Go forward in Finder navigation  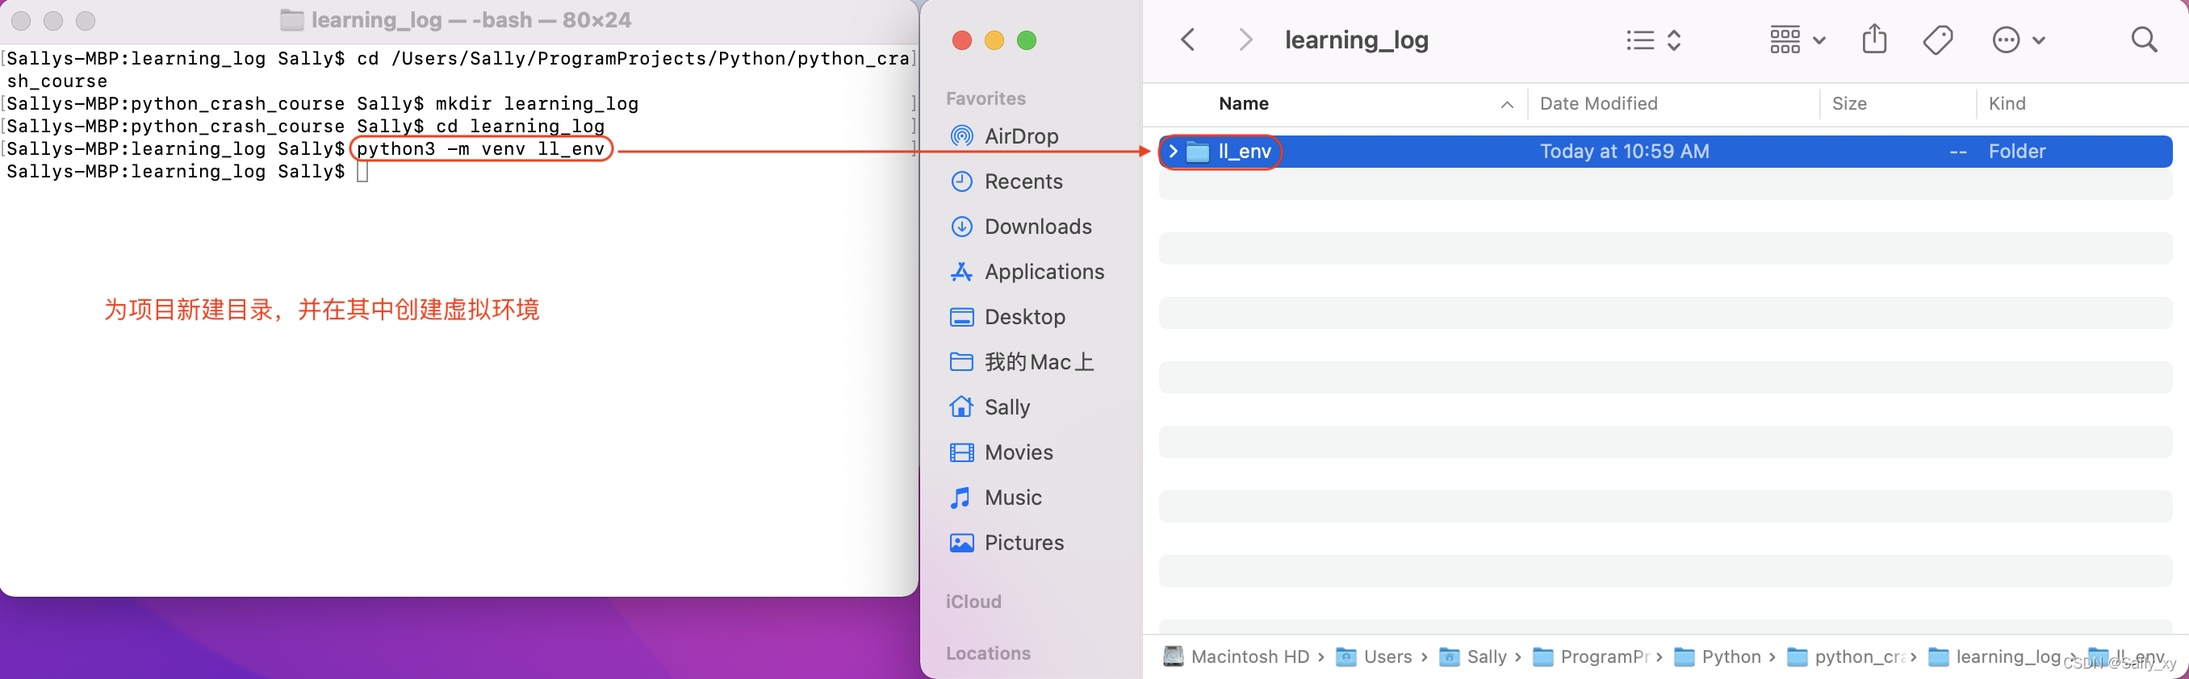point(1245,39)
